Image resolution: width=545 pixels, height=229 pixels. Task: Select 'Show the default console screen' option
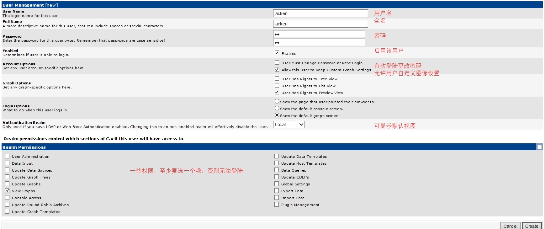tap(277, 108)
